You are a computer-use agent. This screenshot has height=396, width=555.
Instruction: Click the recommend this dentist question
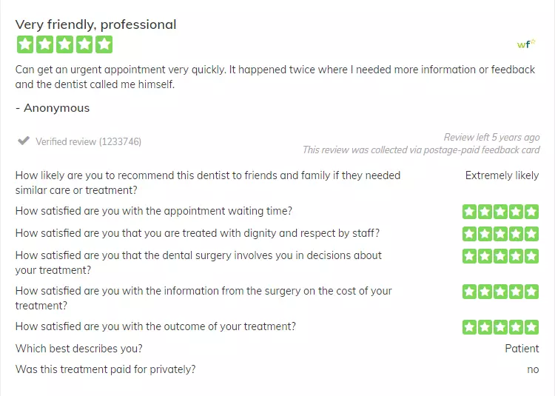coord(208,183)
